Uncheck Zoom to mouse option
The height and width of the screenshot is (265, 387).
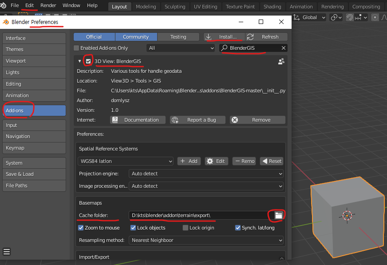click(81, 228)
